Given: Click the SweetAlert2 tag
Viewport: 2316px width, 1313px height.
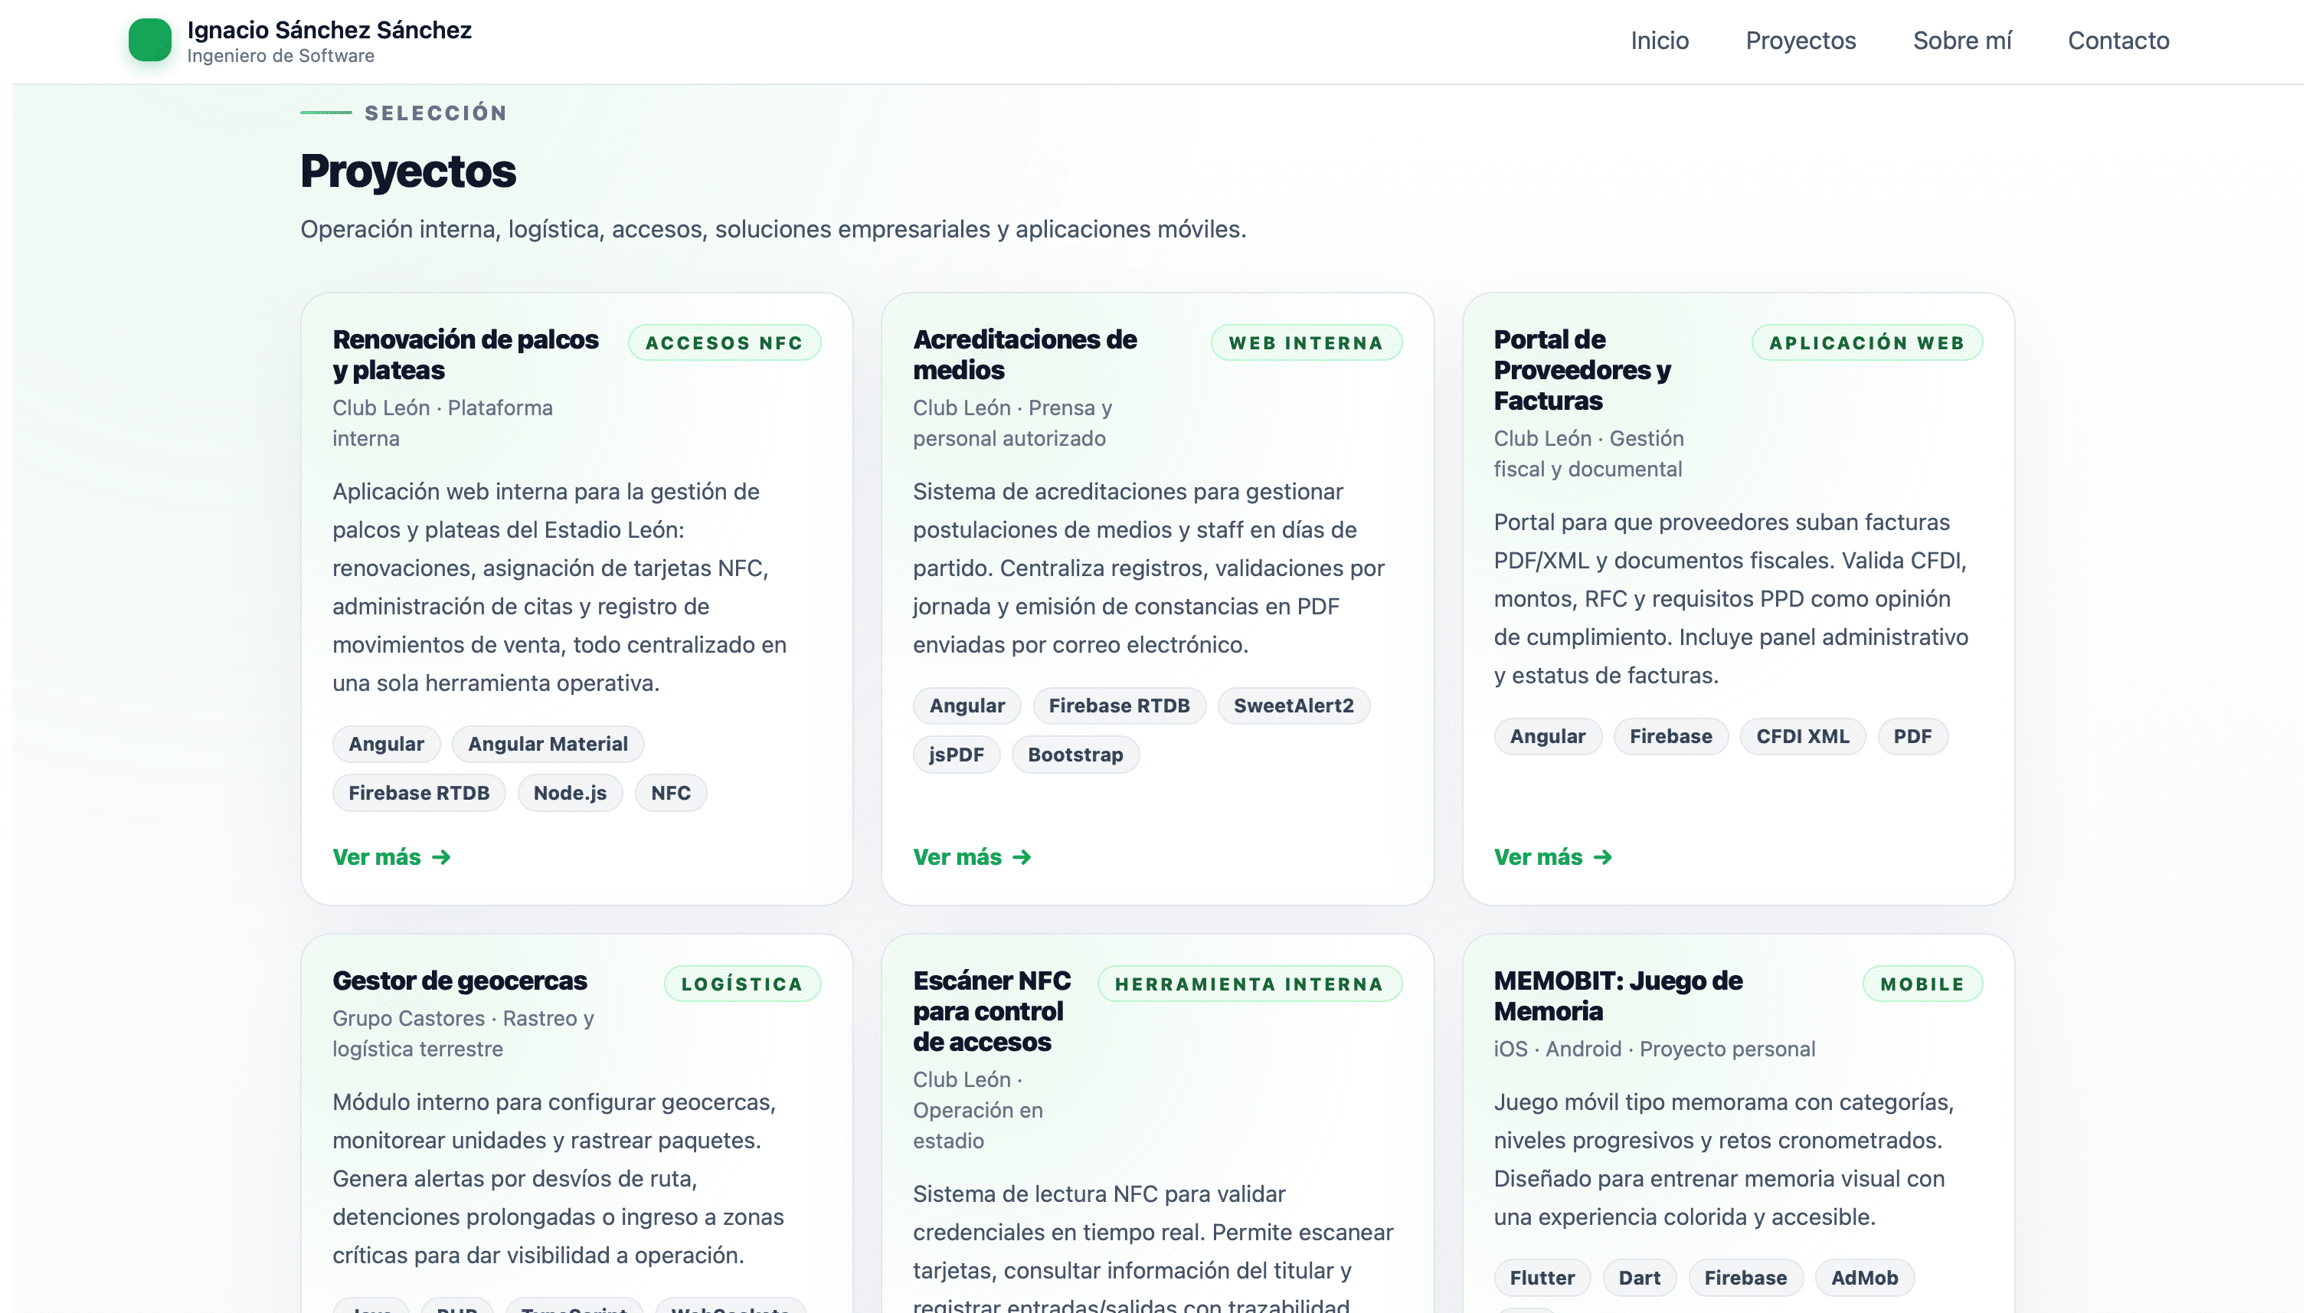Looking at the screenshot, I should [1293, 706].
